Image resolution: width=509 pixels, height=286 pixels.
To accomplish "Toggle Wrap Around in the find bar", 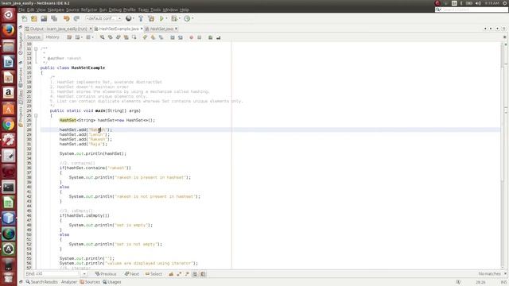I will coord(203,273).
